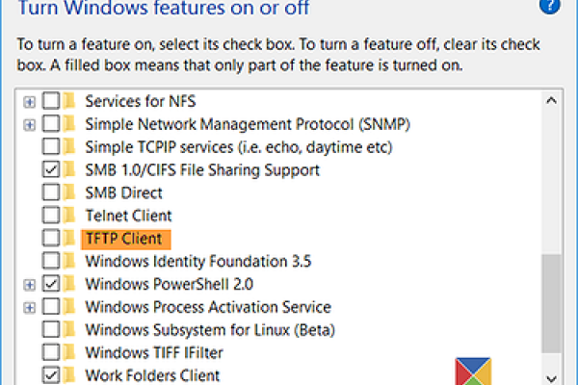Click the colorful logo in the bottom corner
Screen dimensions: 578x385
pyautogui.click(x=472, y=371)
